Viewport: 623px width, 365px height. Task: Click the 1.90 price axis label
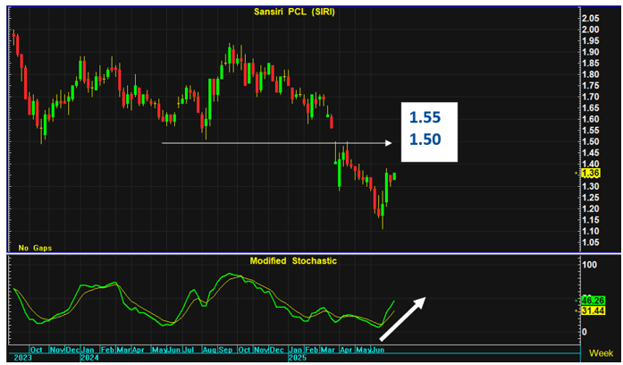click(591, 52)
